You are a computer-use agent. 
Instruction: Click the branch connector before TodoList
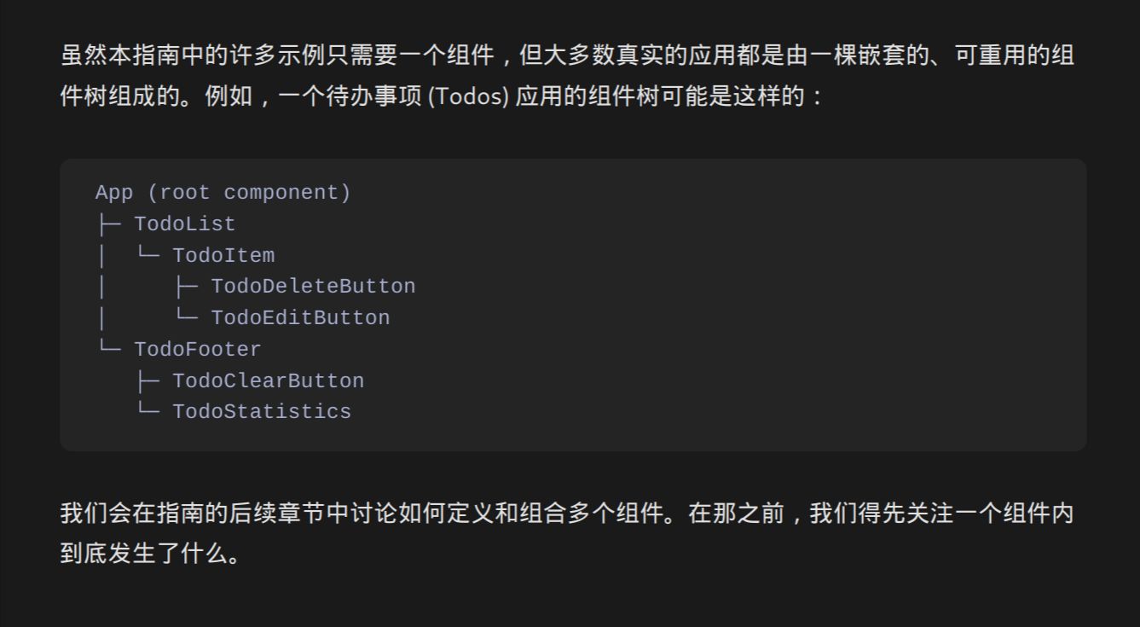pos(109,224)
